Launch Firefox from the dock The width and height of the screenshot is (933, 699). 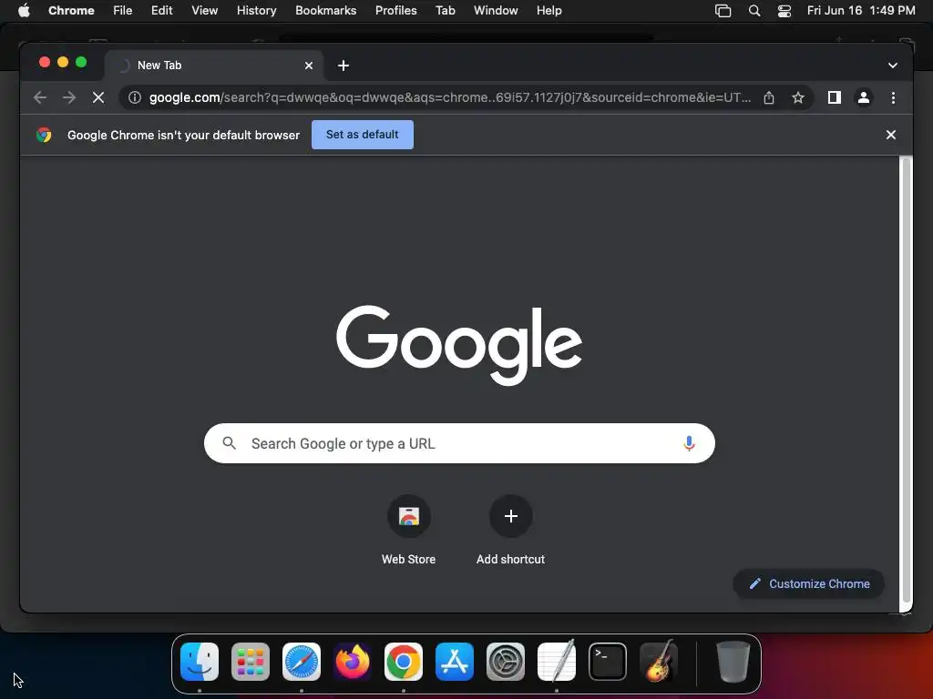point(353,662)
